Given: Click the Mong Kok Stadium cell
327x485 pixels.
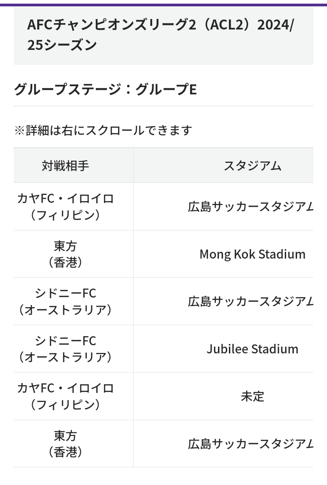Looking at the screenshot, I should [x=252, y=254].
